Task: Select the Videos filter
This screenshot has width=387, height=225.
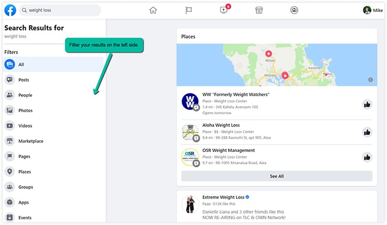Action: [53, 126]
